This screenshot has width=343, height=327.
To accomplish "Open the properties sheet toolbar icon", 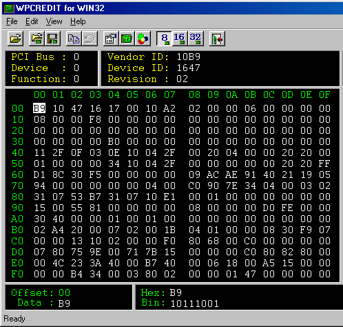I will click(111, 39).
